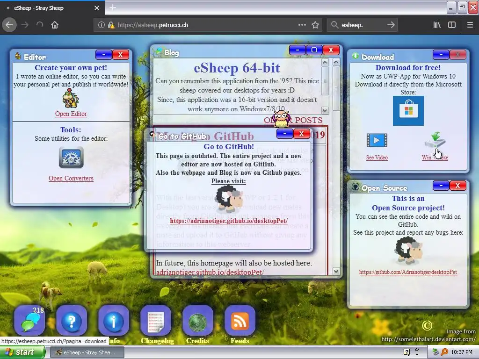Blog window outer scroll down arrow
Screen dimensions: 479x359
336,271
